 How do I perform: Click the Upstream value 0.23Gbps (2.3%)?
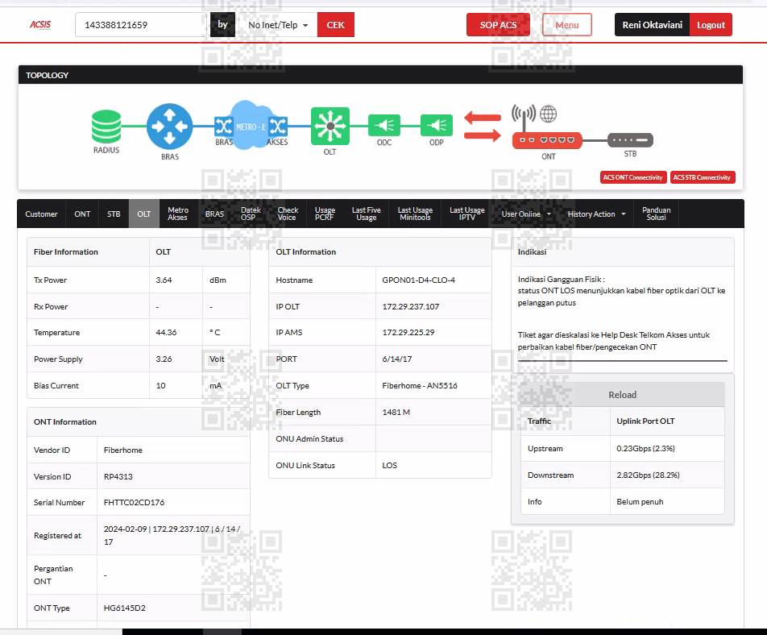tap(645, 449)
